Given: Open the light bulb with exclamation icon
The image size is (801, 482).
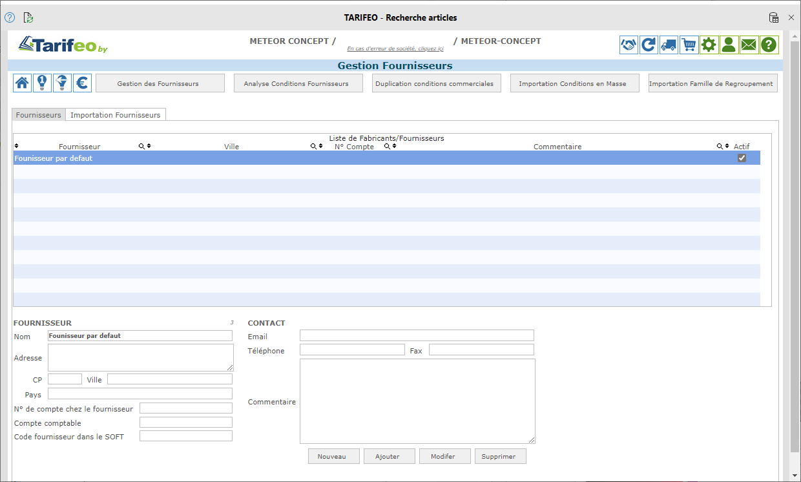Looking at the screenshot, I should [42, 83].
